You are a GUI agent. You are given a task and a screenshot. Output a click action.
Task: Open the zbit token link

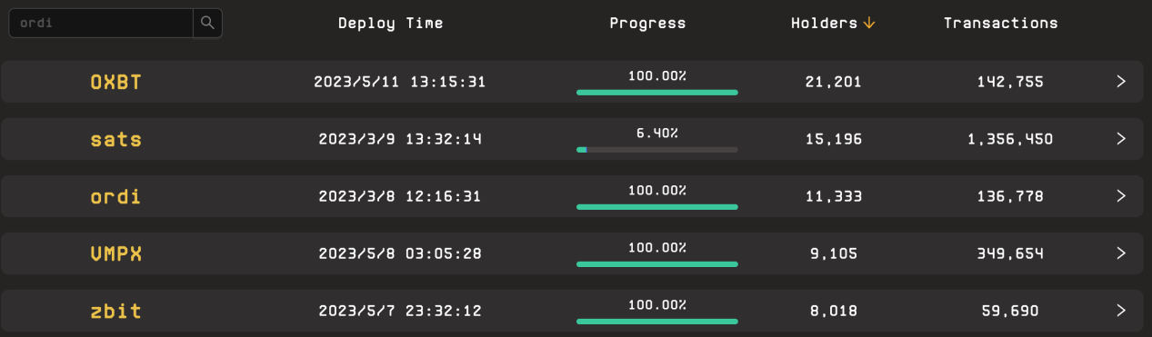point(116,312)
